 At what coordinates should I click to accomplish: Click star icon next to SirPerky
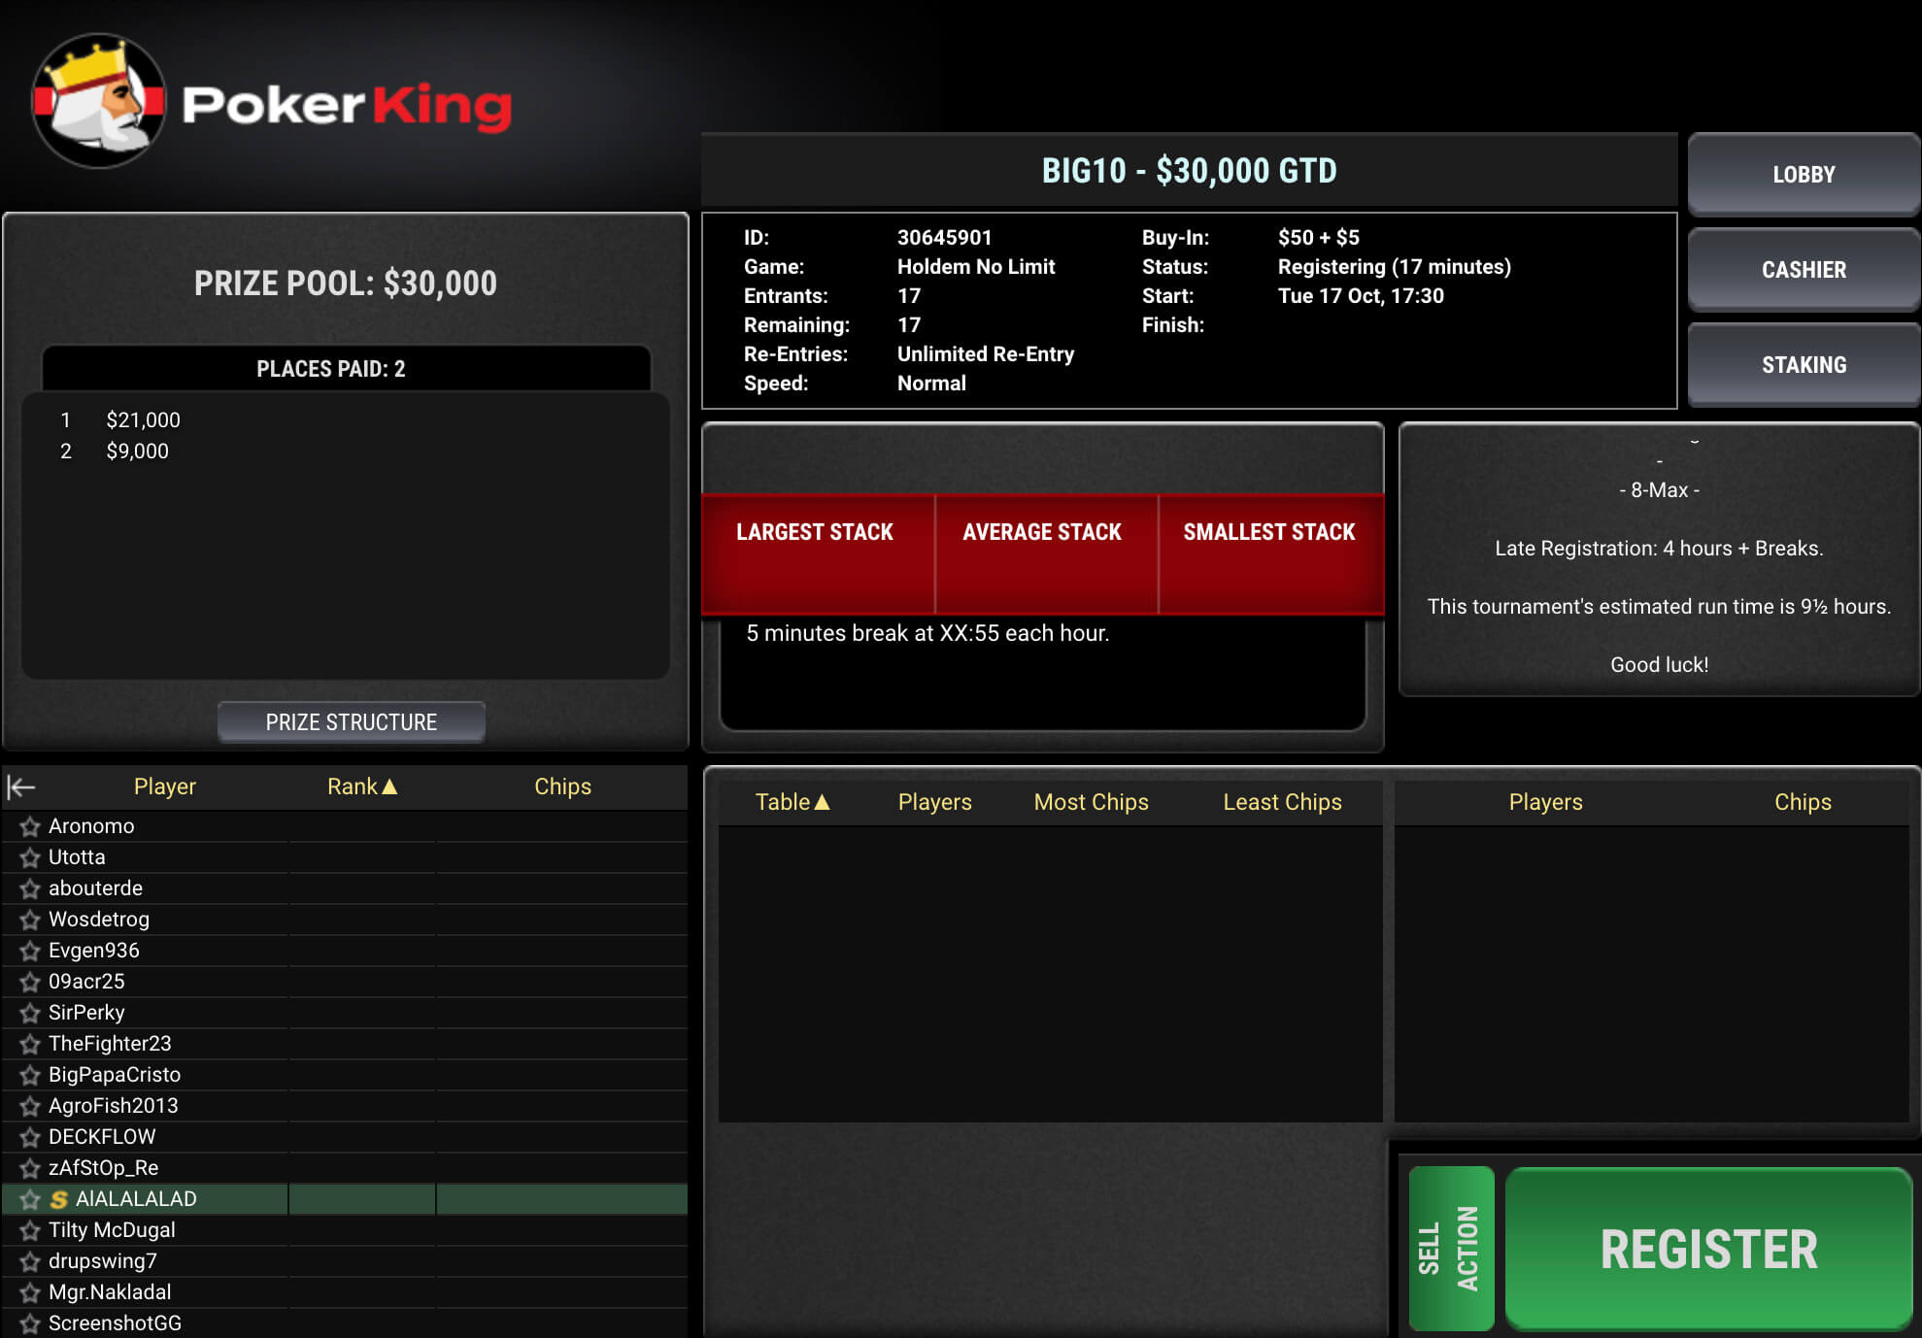coord(30,1013)
